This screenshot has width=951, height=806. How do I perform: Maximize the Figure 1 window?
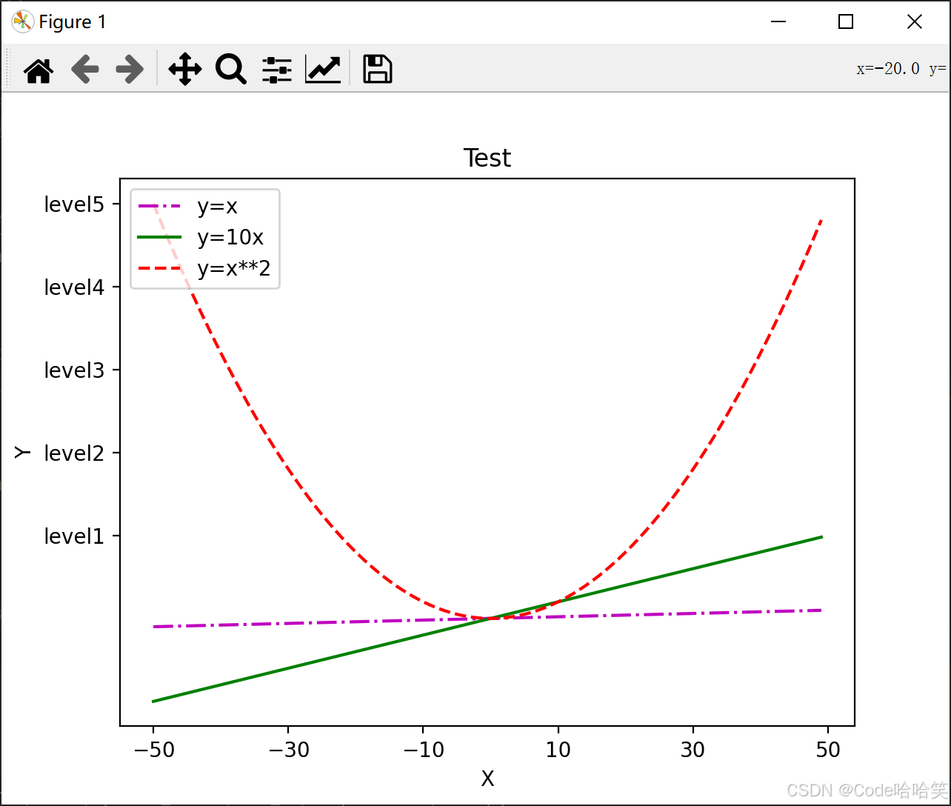pos(846,22)
